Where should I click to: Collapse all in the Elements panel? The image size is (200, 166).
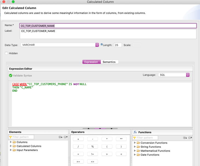tap(66, 137)
